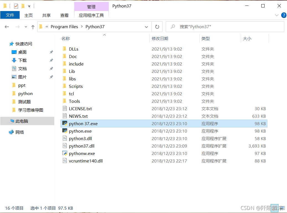Screen dimensions: 287x213
Task: Open the quick access toolbar customize dropdown
Action: pos(29,6)
